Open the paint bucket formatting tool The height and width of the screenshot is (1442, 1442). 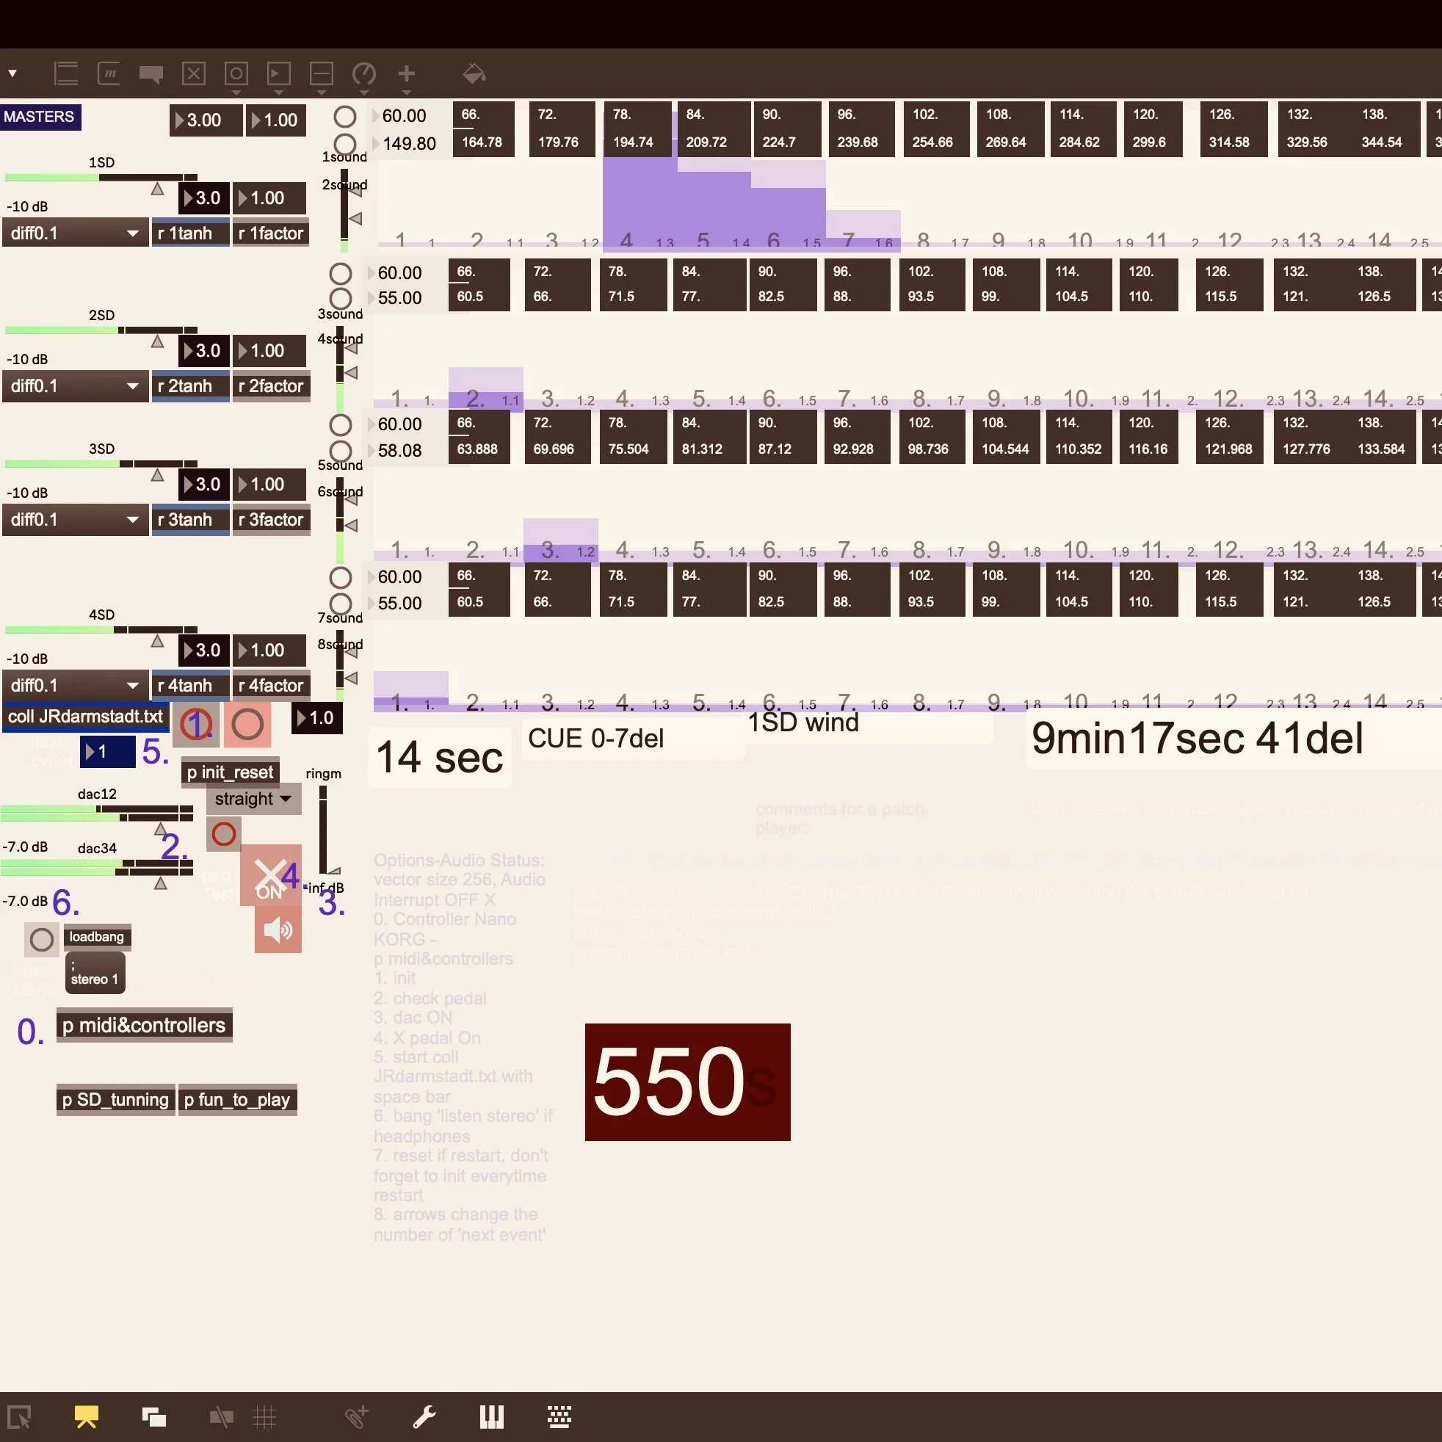point(475,73)
